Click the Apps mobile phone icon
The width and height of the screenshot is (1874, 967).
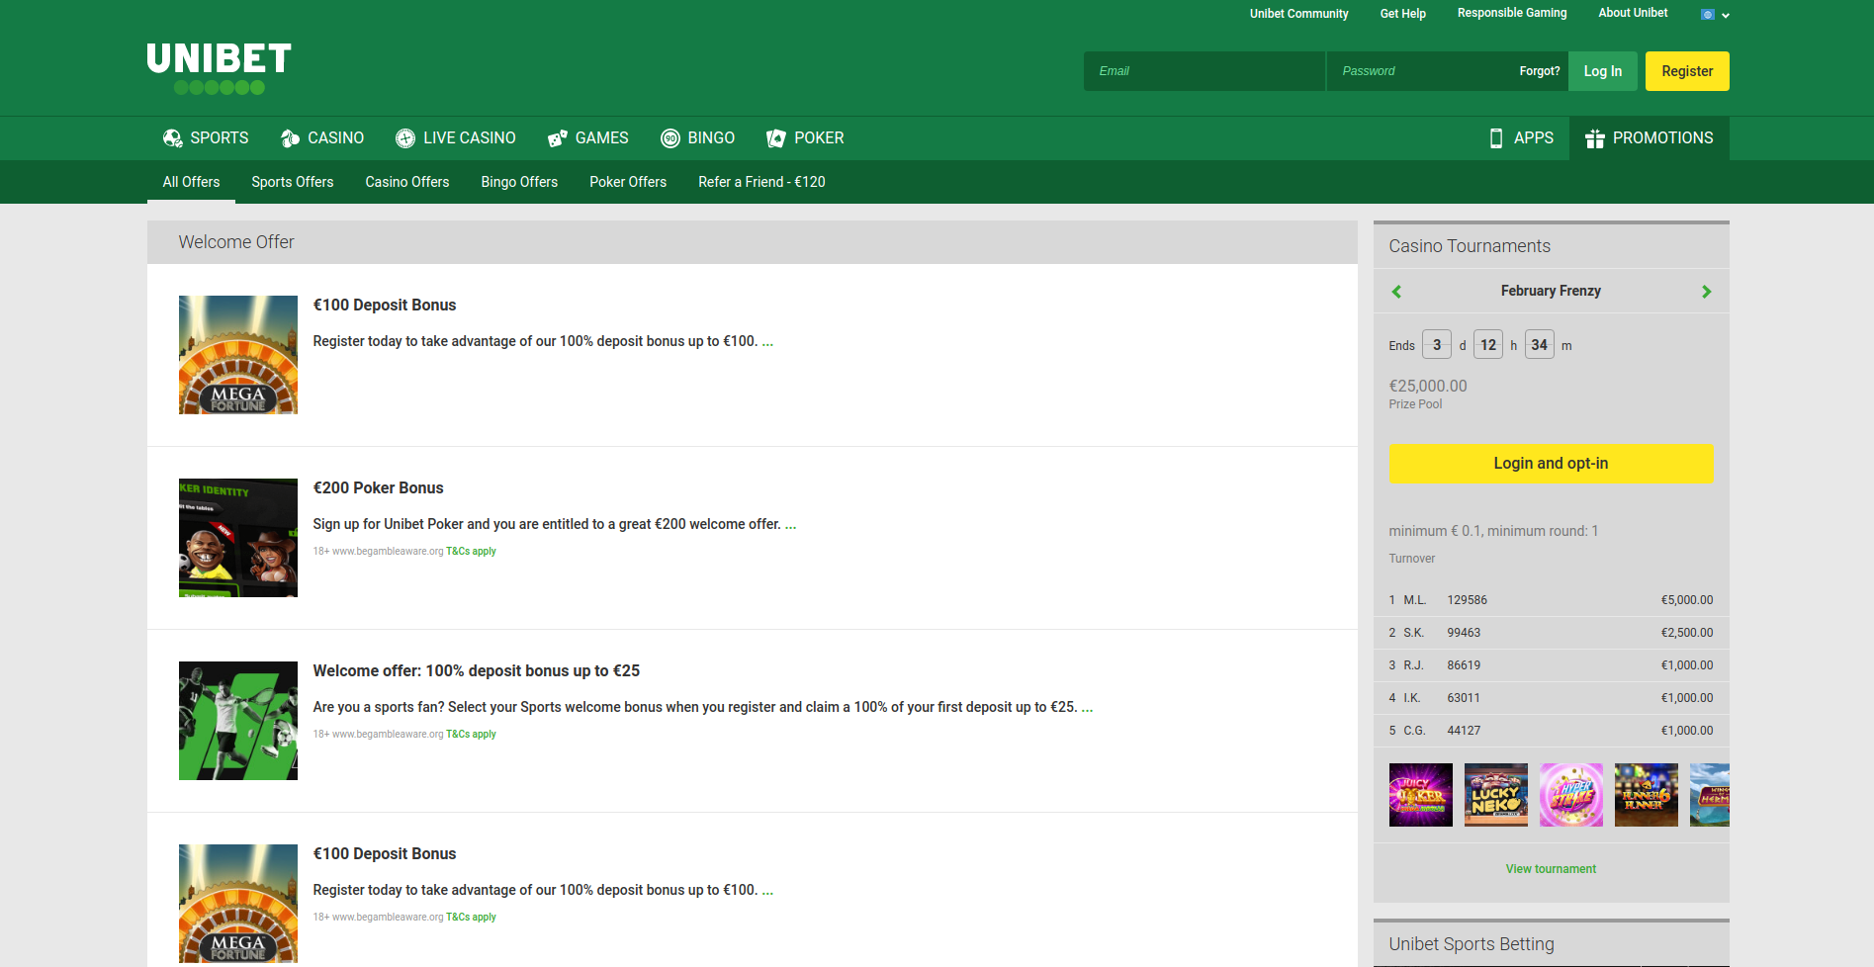pyautogui.click(x=1496, y=138)
